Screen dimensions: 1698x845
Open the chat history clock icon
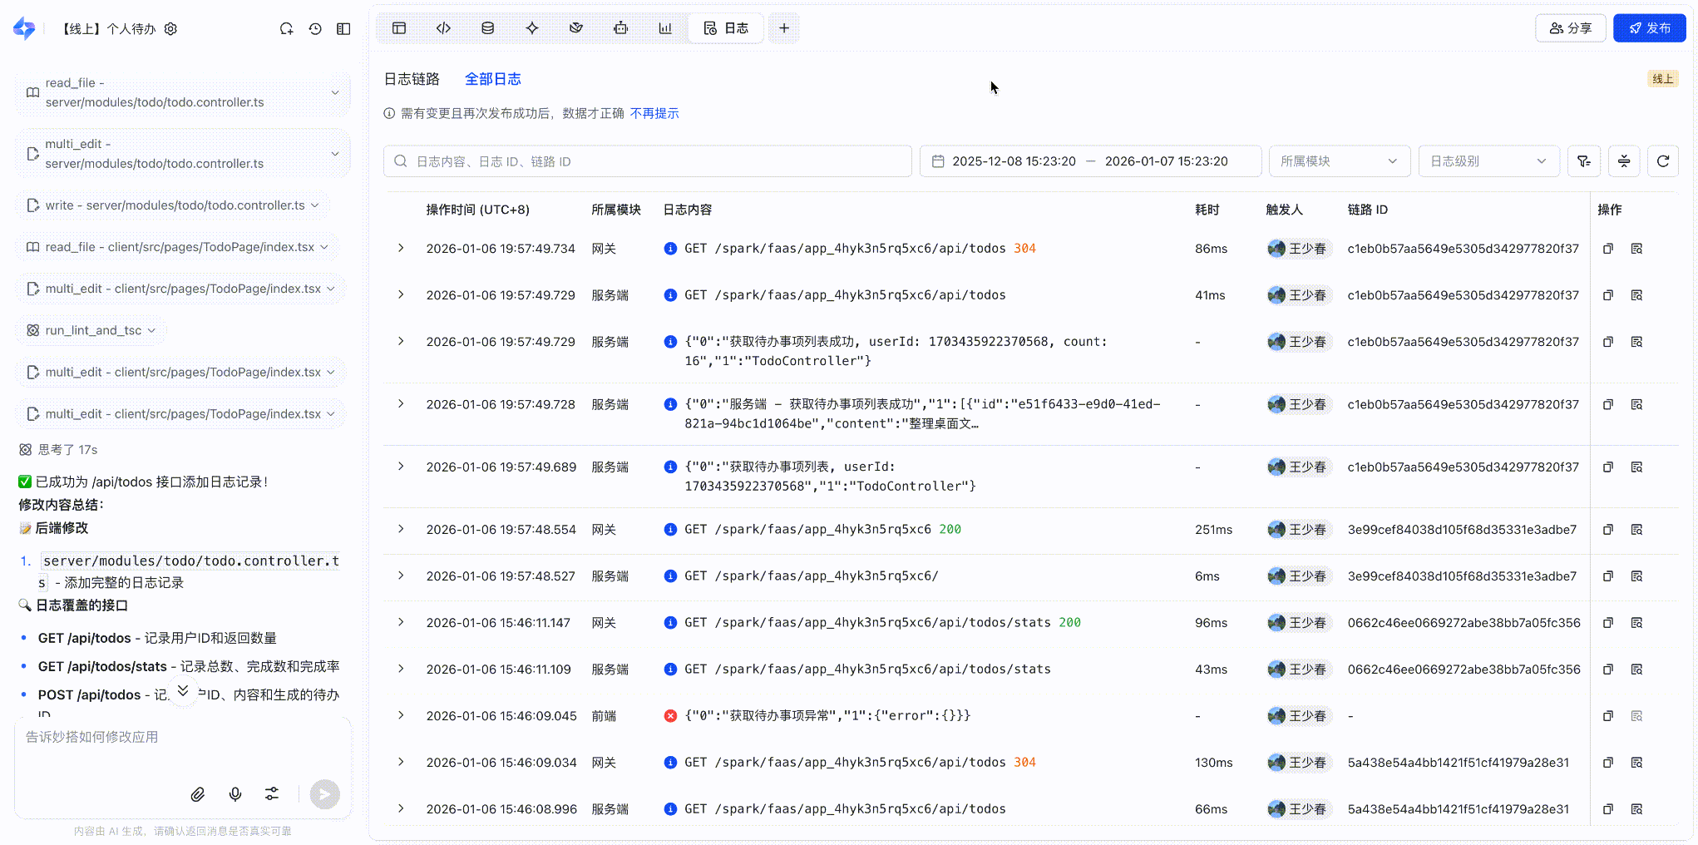click(315, 29)
